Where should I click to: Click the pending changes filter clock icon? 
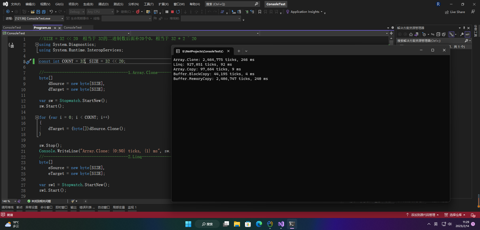(424, 34)
